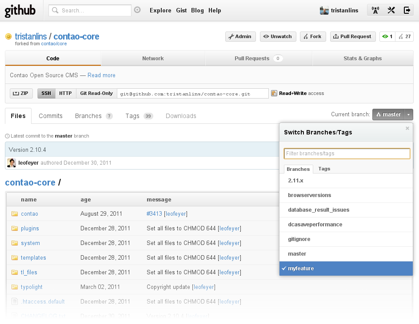The width and height of the screenshot is (419, 324).
Task: Open account settings tools icon
Action: coord(391,11)
